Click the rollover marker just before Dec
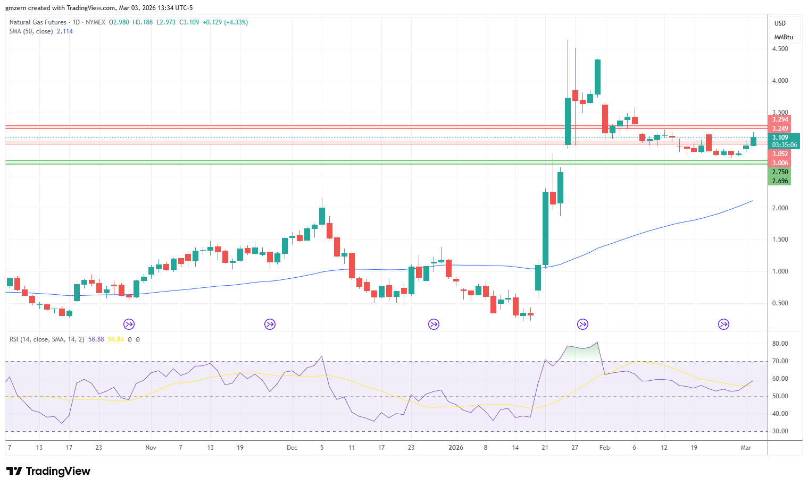Screen dimensions: 808x487 (270, 324)
